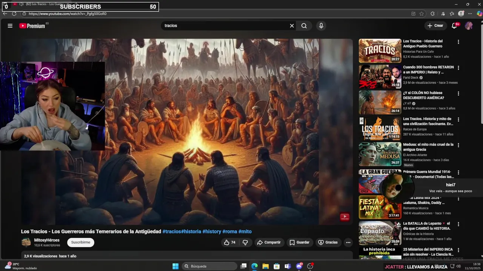
Task: Open OBS Studio from the taskbar
Action: (x=310, y=266)
